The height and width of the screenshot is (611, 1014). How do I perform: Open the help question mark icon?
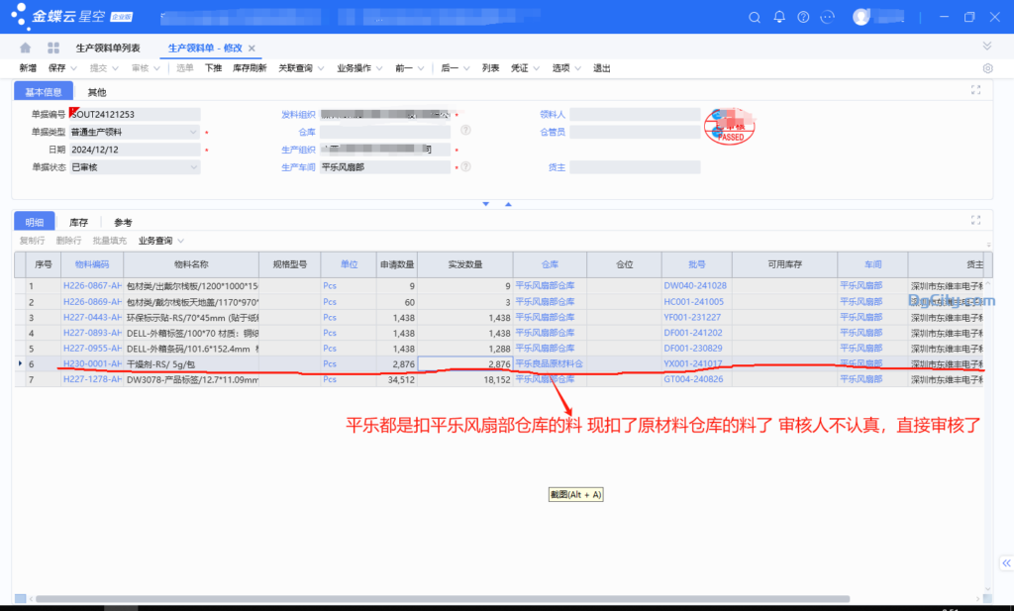pos(802,17)
